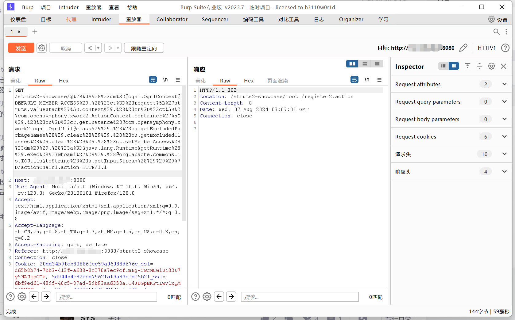
Task: Edit target with pencil icon
Action: tap(463, 48)
